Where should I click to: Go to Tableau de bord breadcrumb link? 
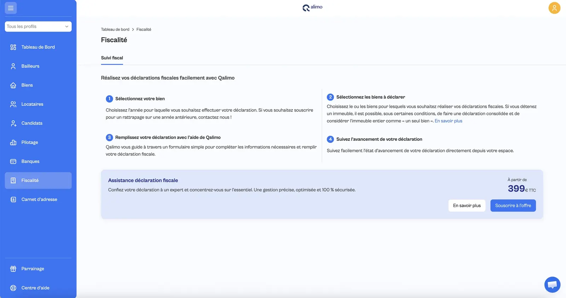[115, 30]
